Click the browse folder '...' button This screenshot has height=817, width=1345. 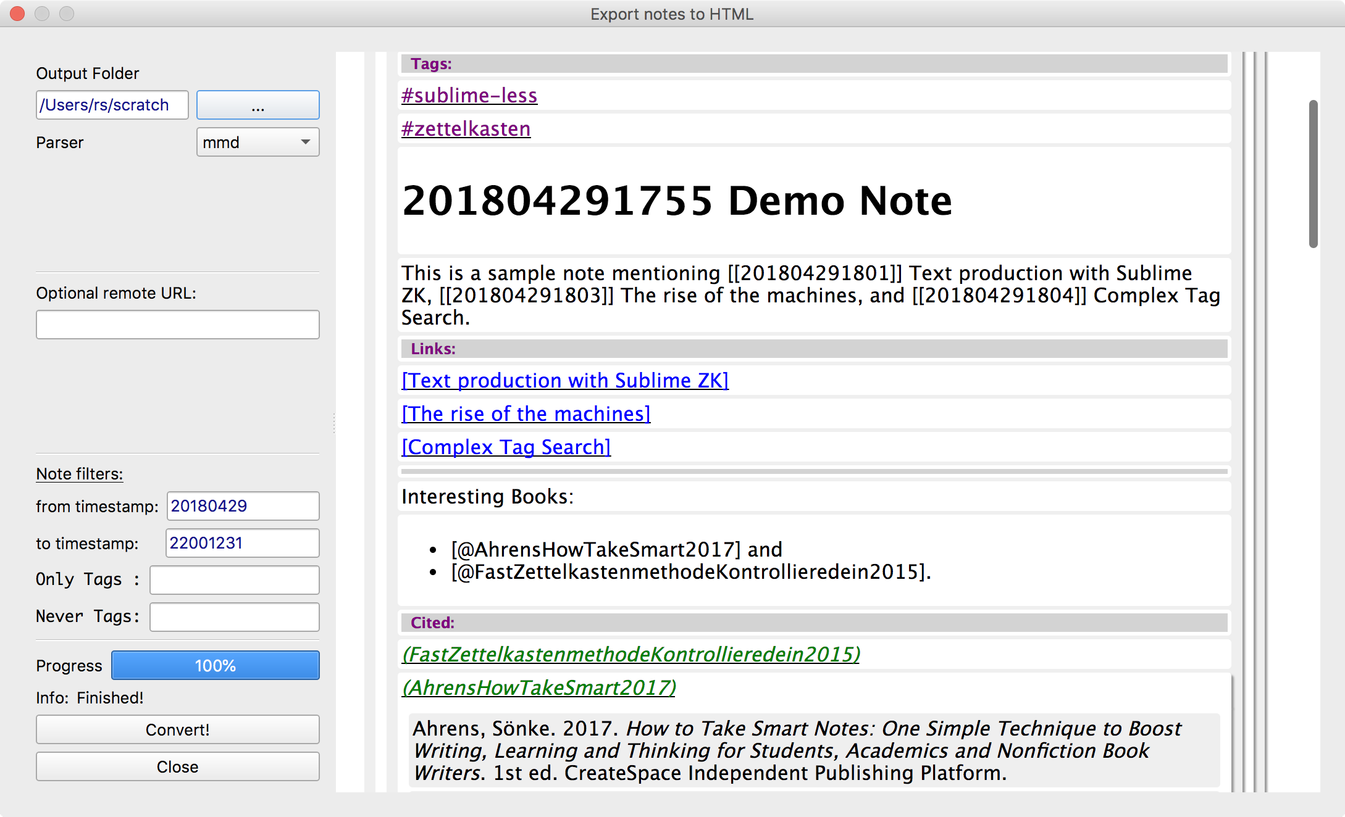coord(258,105)
